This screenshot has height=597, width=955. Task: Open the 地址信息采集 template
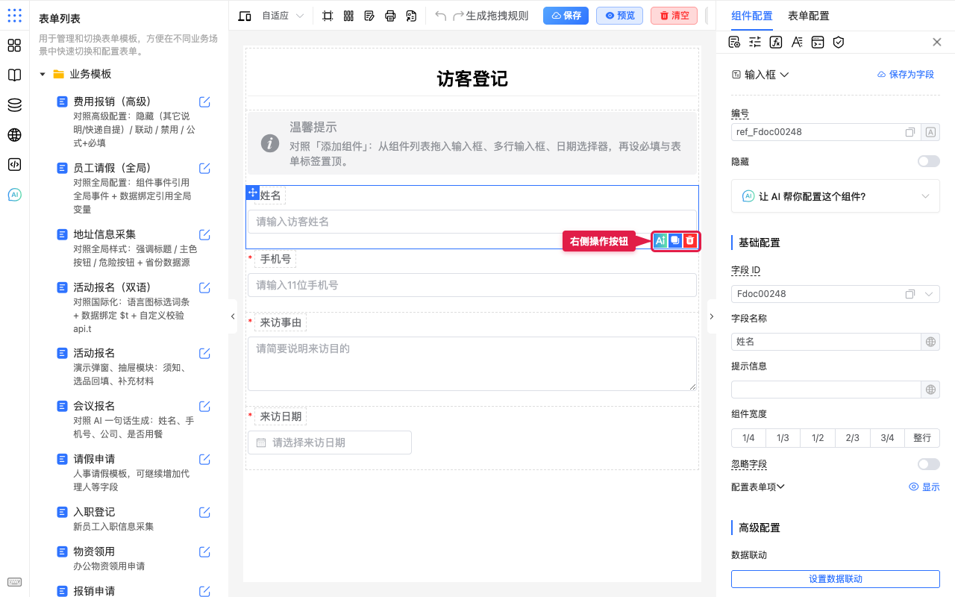pos(104,234)
